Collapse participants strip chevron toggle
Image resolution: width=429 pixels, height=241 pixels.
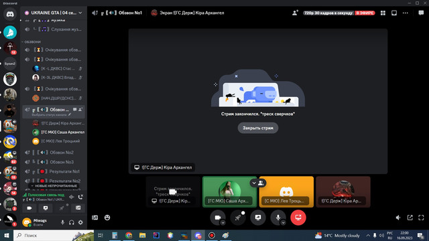[257, 183]
